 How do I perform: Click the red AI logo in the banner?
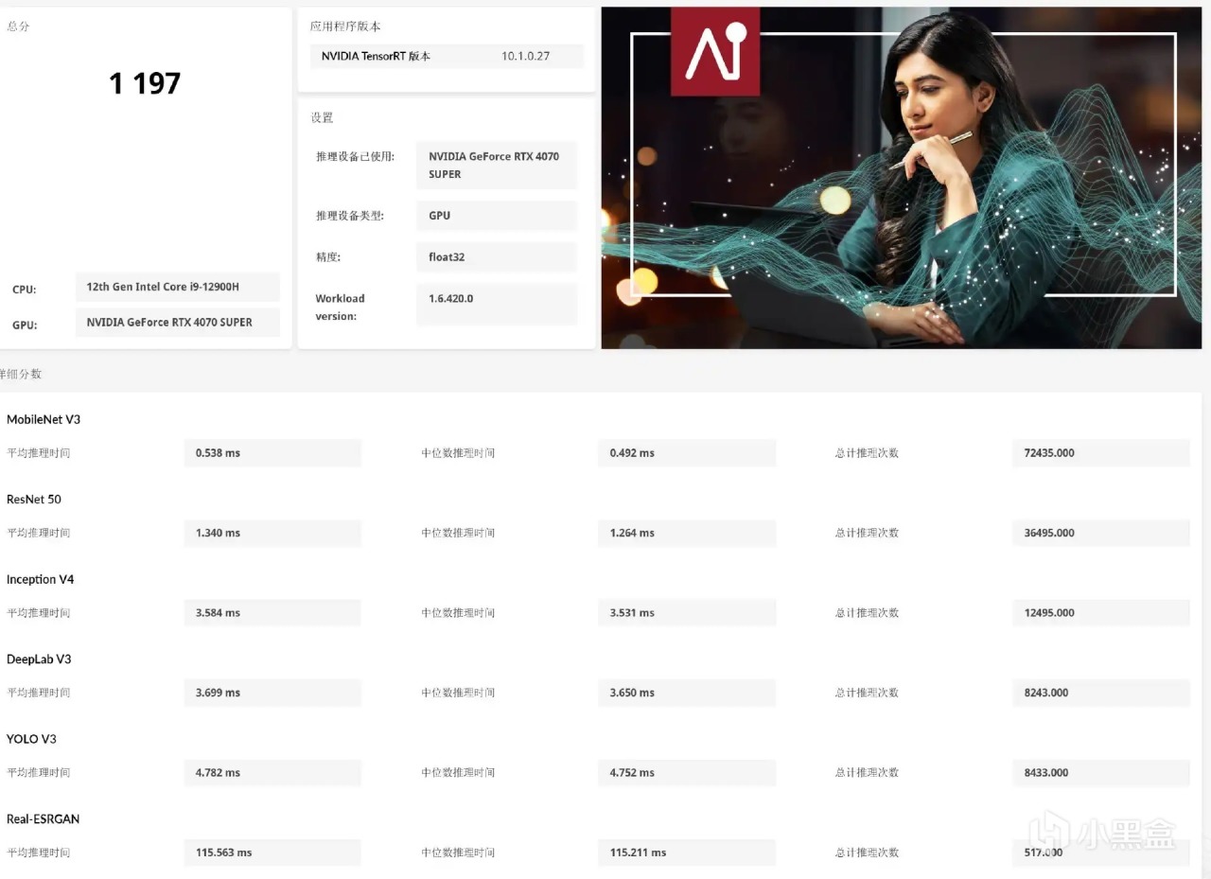[715, 51]
